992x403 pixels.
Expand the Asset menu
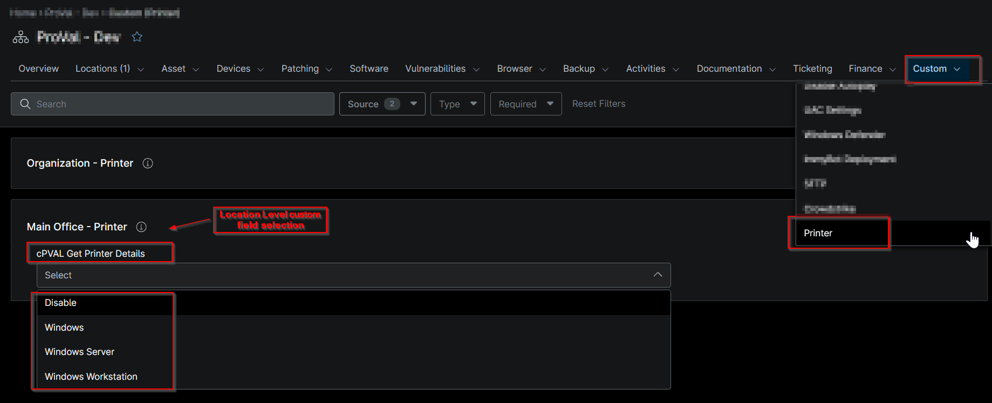[180, 69]
